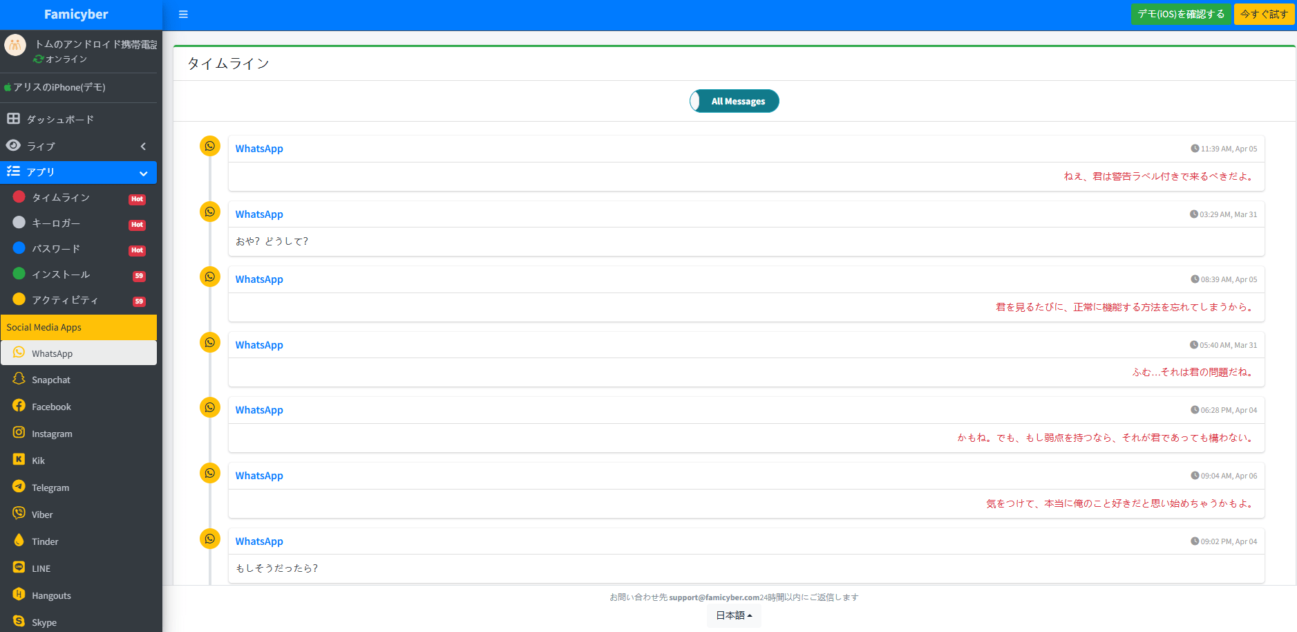The height and width of the screenshot is (632, 1297).
Task: Open パスワード in the sidebar
Action: click(79, 249)
